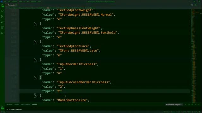Click the text "InputFocusedBorderThickness"
The image size is (202, 113).
83,82
